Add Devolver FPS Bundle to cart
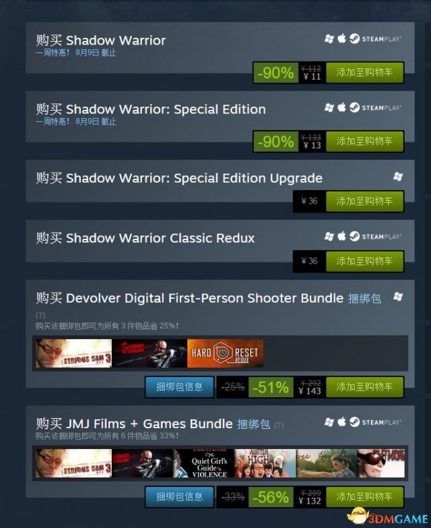This screenshot has width=431, height=528. pyautogui.click(x=365, y=387)
